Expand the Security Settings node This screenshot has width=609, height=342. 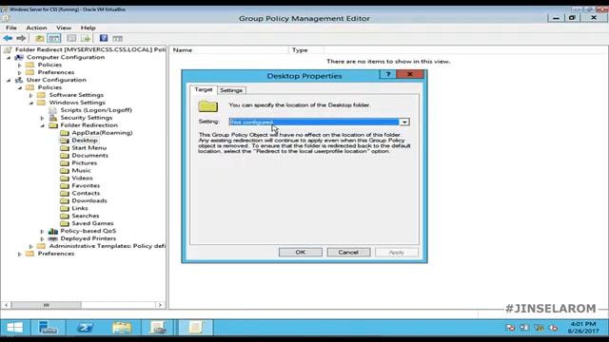[x=42, y=118]
